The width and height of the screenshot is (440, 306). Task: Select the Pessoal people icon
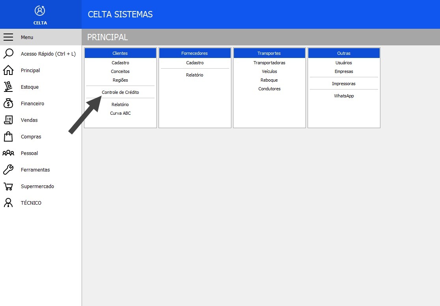coord(8,153)
